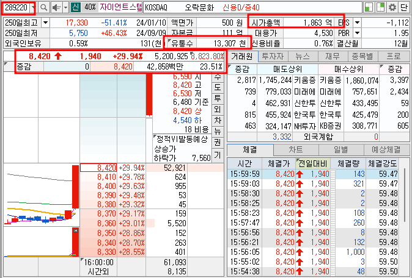This screenshot has width=412, height=278.
Task: Select the 프로 tab
Action: pos(393,56)
